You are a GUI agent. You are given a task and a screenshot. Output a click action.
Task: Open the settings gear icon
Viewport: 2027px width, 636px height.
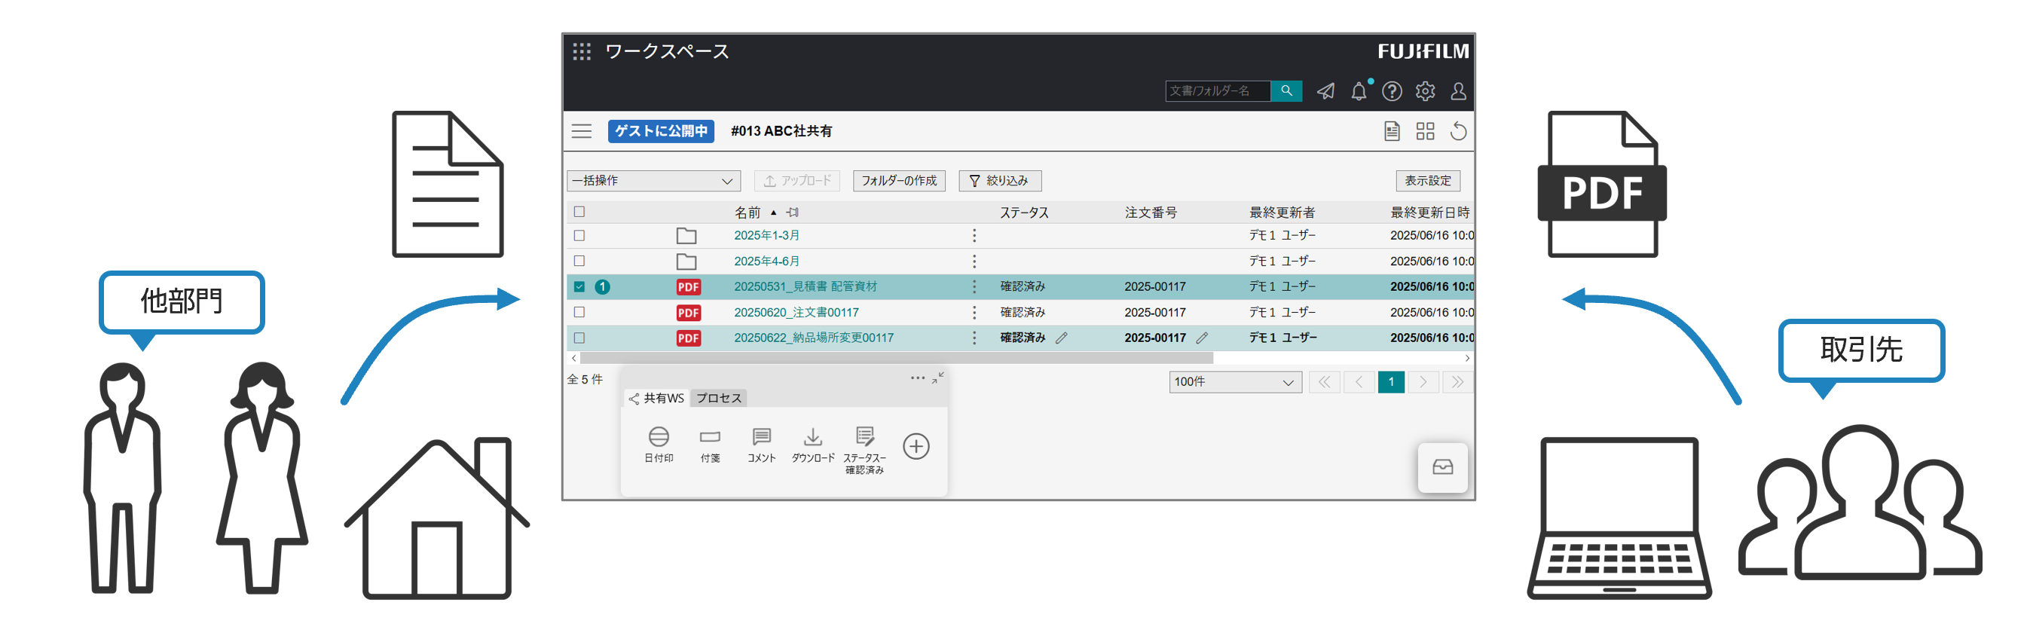pyautogui.click(x=1424, y=91)
